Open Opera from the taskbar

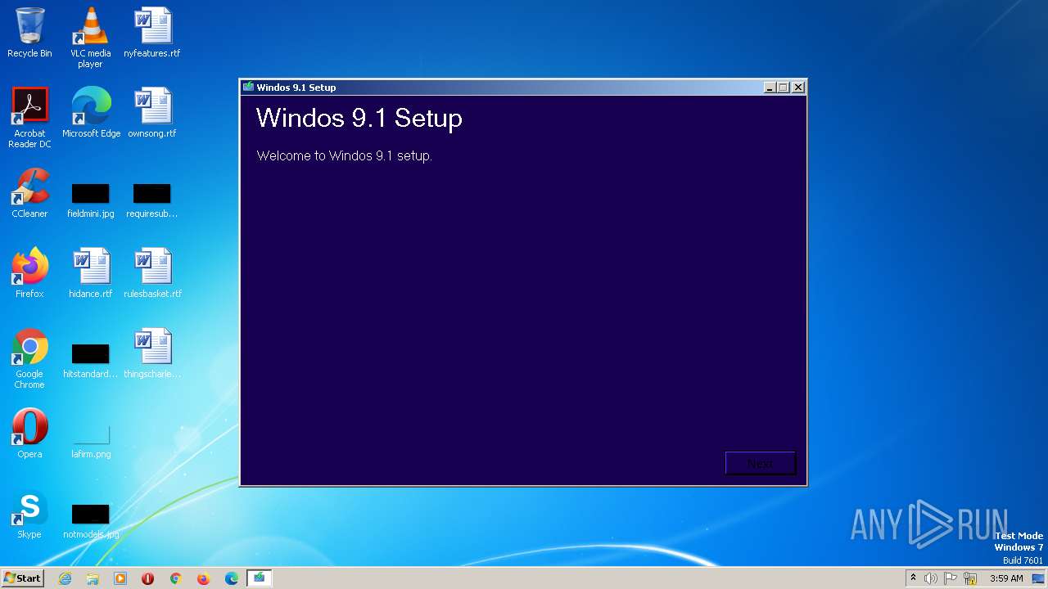click(148, 578)
